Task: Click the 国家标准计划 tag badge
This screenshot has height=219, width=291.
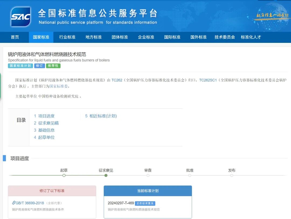Action: (x=20, y=66)
